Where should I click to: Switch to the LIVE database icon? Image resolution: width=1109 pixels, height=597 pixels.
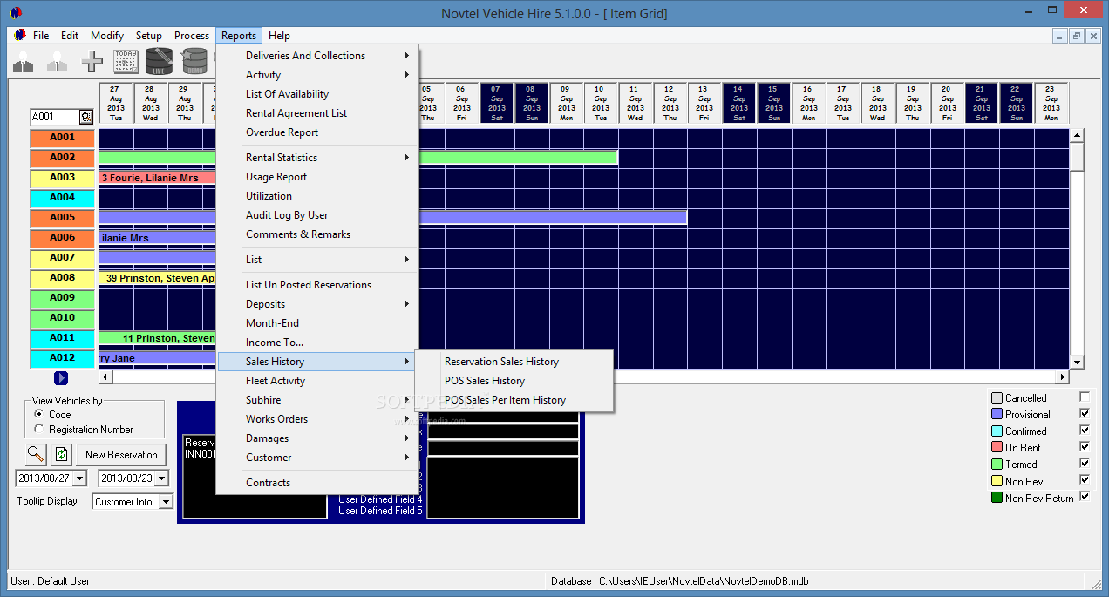(x=159, y=62)
